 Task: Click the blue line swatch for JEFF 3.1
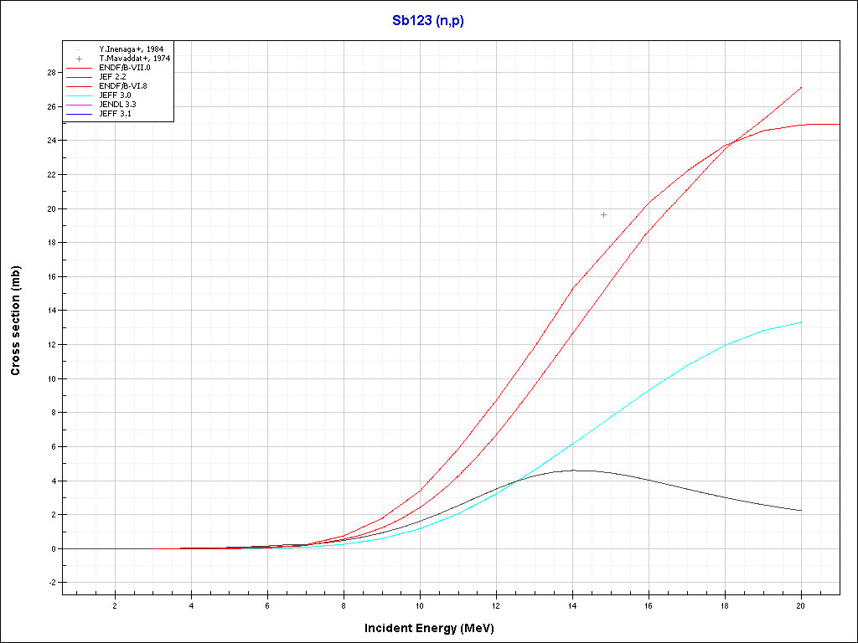click(x=79, y=113)
